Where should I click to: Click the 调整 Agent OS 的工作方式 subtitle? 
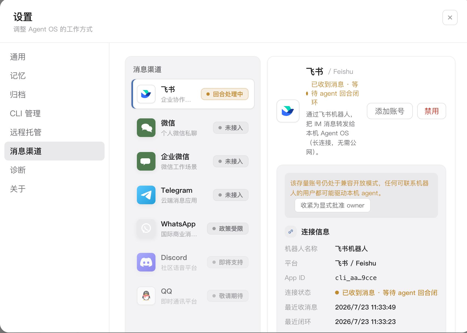pos(53,29)
